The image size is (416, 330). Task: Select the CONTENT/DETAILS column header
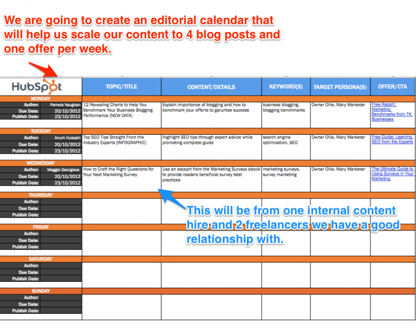pos(211,87)
